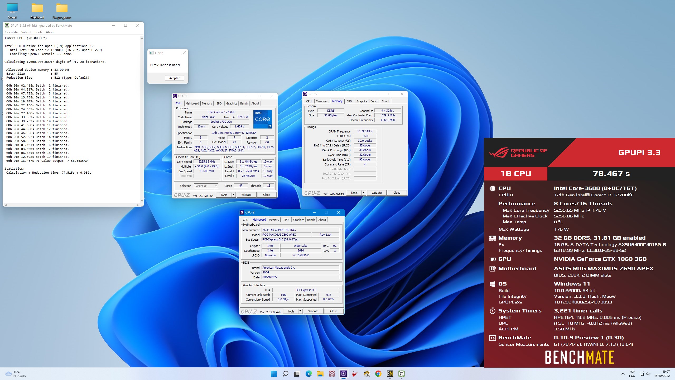Click Intel Core i7 logo in CPU-Z
Screen dimensions: 675x380
(x=262, y=119)
